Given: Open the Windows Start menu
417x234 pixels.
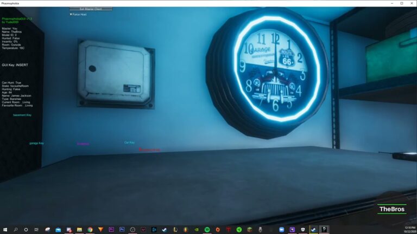Looking at the screenshot, I should (x=5, y=230).
